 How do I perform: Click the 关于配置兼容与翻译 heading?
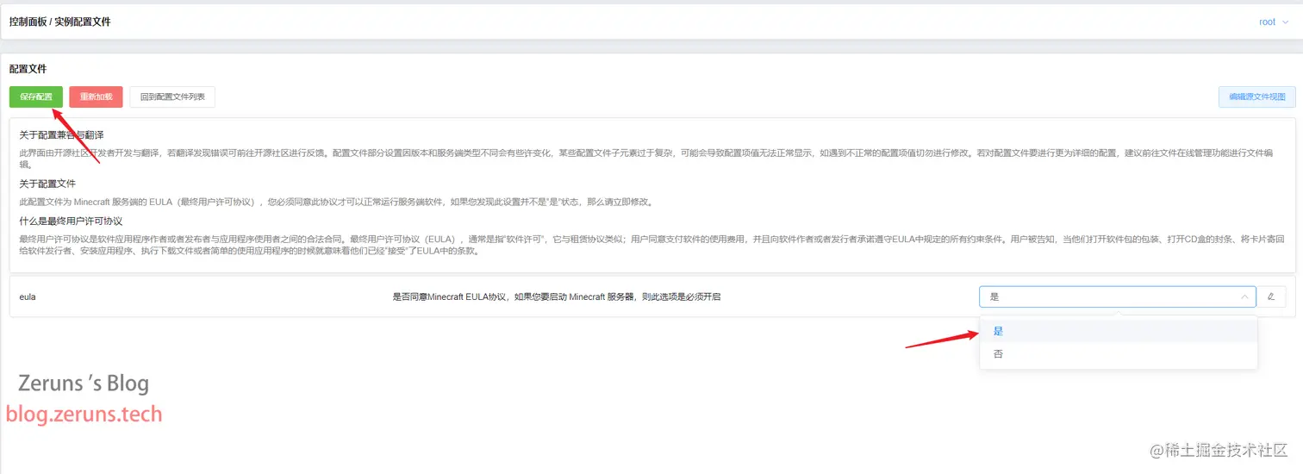pyautogui.click(x=61, y=135)
